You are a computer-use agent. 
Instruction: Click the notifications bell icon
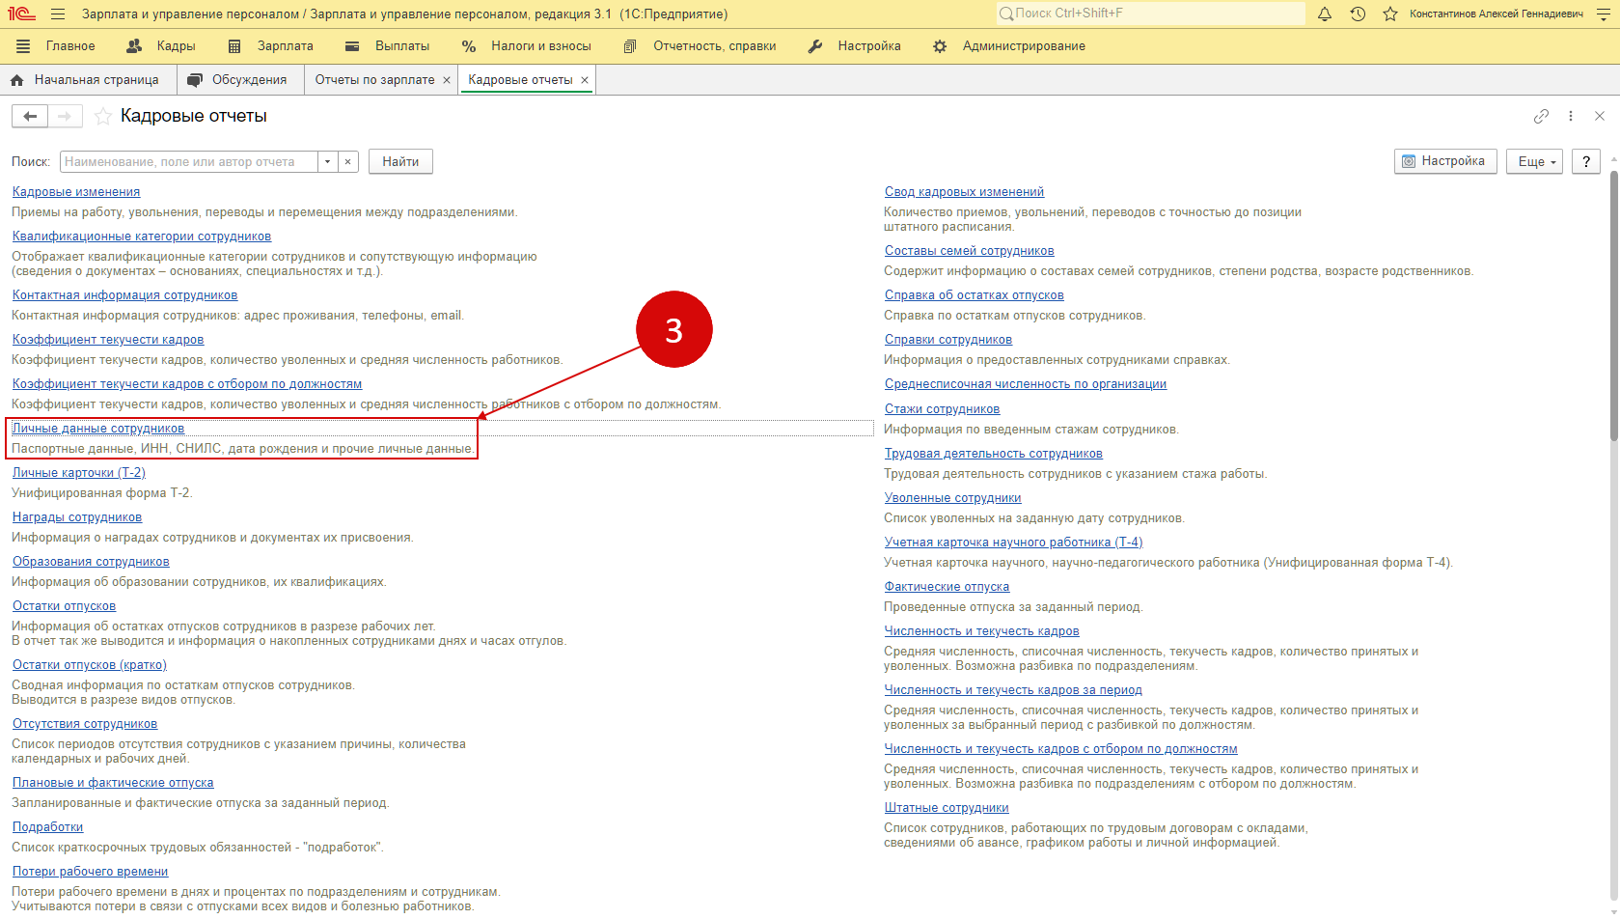1325,14
